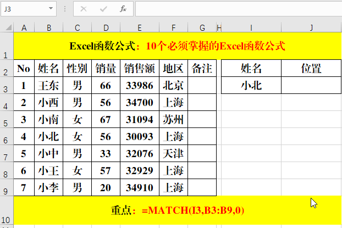Select row 7 header
This screenshot has width=342, height=228.
7,153
